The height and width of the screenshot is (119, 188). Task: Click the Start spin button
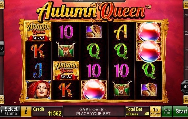click(x=181, y=111)
